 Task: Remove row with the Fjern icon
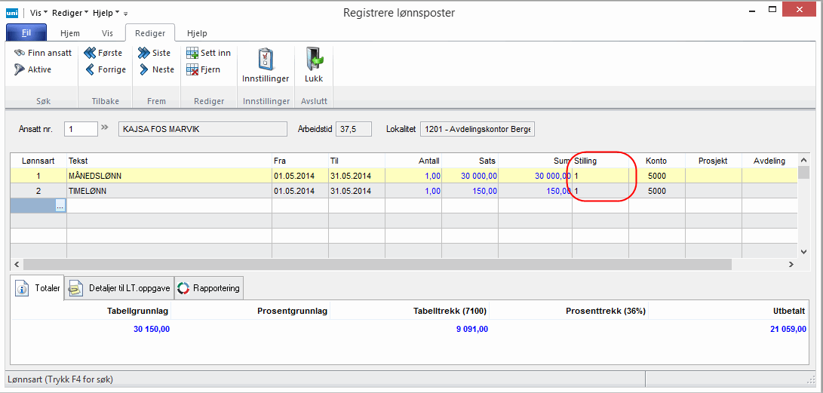coord(192,69)
